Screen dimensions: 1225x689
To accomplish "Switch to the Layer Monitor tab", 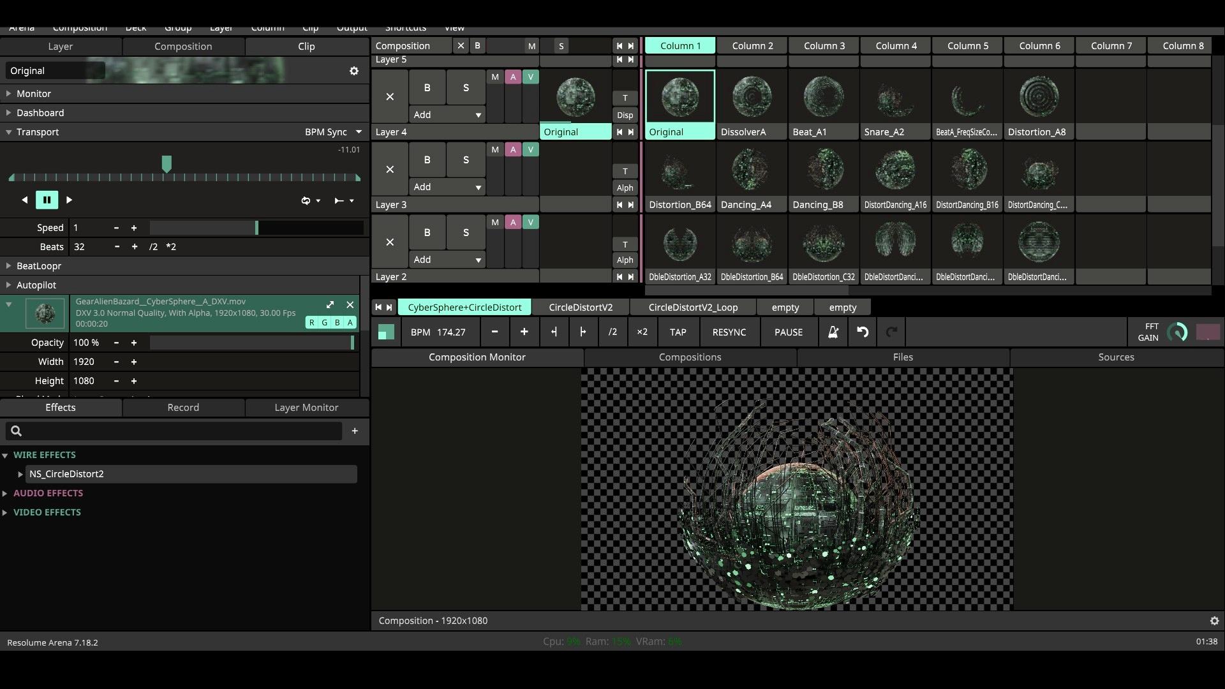I will pyautogui.click(x=306, y=408).
